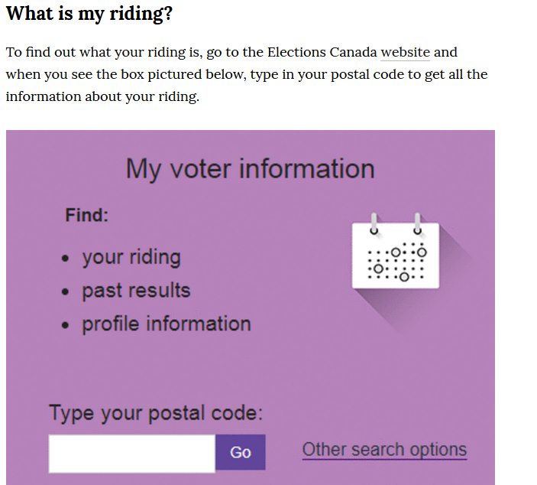The height and width of the screenshot is (485, 537).
Task: Click the bullet dot before 'profile information'
Action: (x=65, y=325)
